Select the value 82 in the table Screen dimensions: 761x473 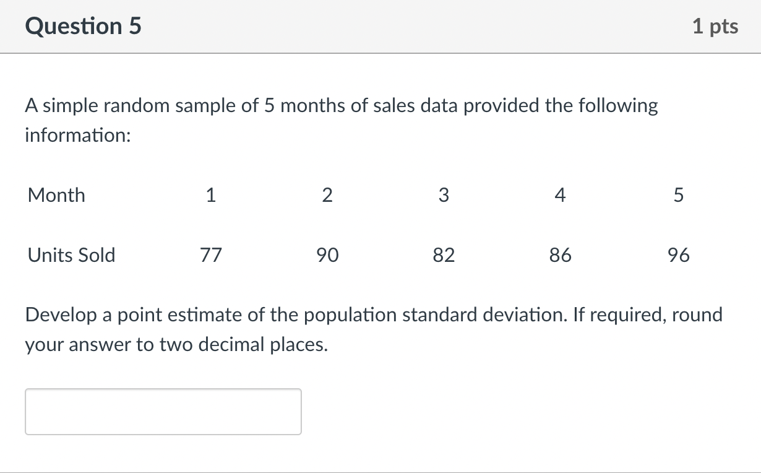[x=443, y=254]
